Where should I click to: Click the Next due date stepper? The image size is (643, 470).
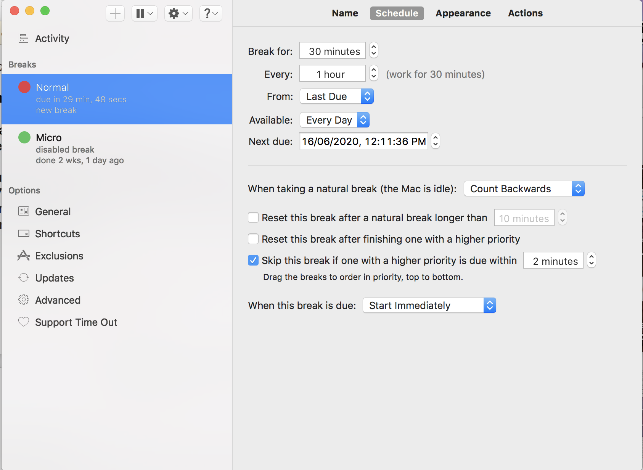tap(436, 141)
